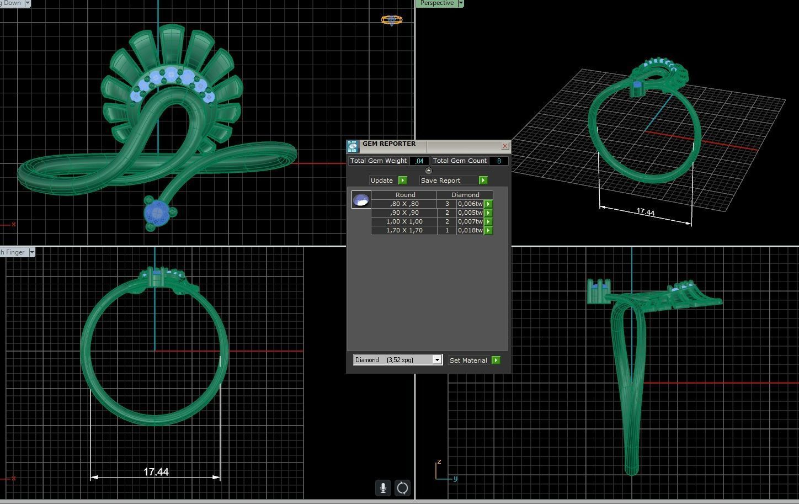Select the '1,70 X 1,70' gem size cell
This screenshot has height=504, width=799.
coord(404,230)
